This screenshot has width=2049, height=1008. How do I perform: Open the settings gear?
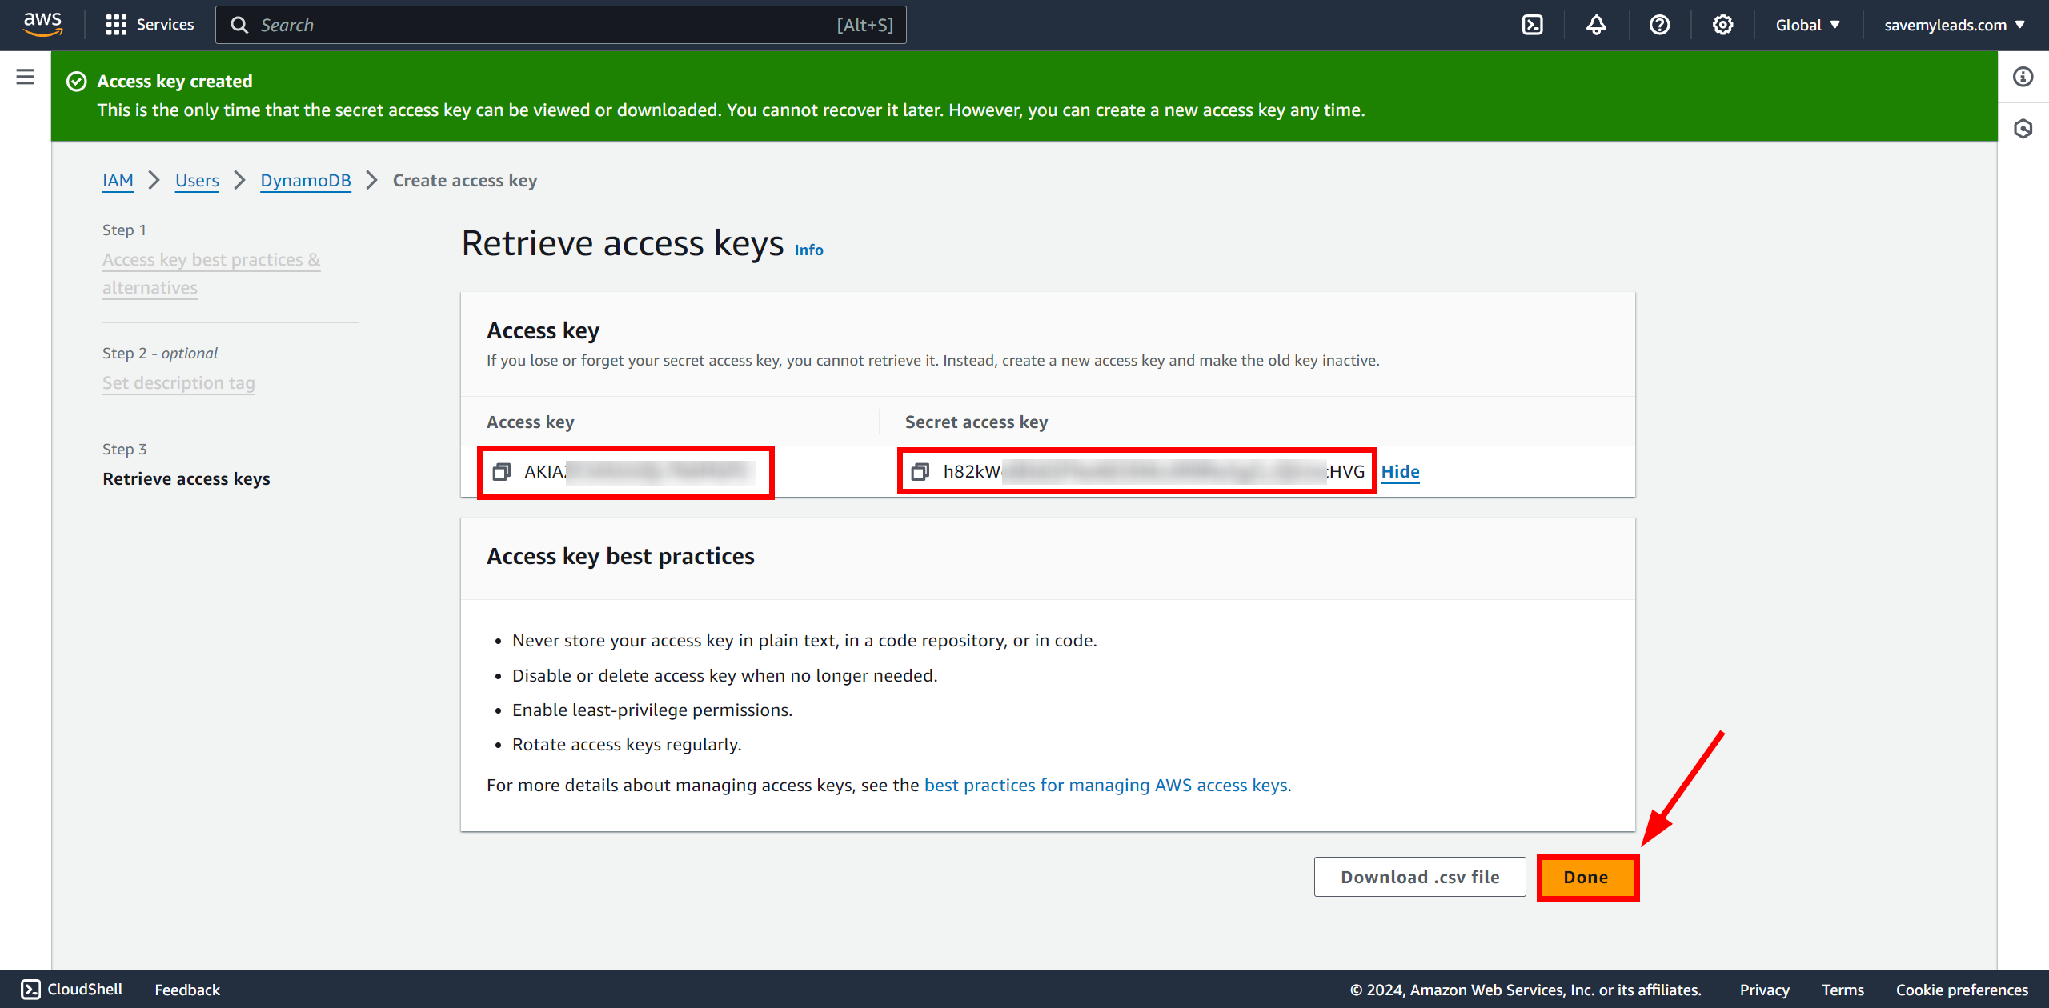tap(1722, 25)
